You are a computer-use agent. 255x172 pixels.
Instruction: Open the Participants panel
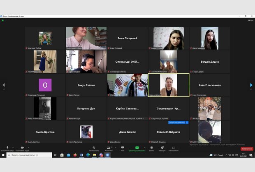(x=108, y=148)
